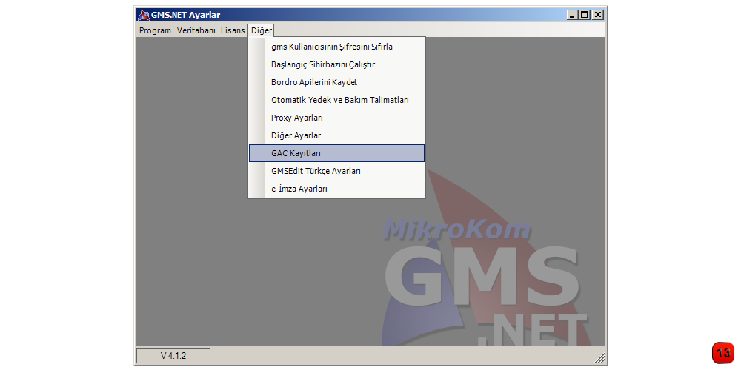This screenshot has height=370, width=741.
Task: Click the GMS.NET Ayarlar title bar icon
Action: click(x=143, y=15)
